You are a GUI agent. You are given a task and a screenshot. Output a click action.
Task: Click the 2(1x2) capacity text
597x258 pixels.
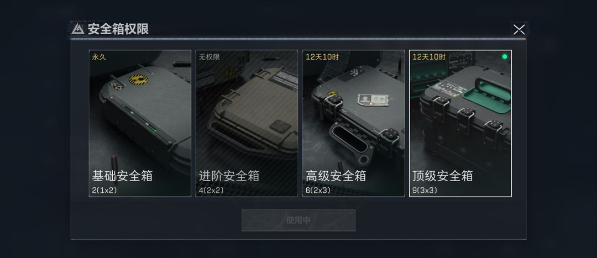coord(104,190)
